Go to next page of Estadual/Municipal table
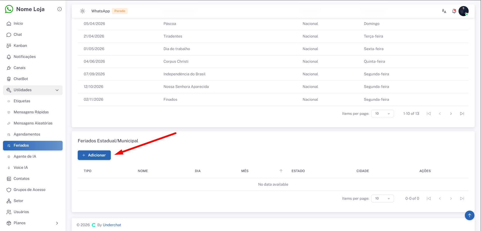Screen dimensions: 481x231 [451, 199]
